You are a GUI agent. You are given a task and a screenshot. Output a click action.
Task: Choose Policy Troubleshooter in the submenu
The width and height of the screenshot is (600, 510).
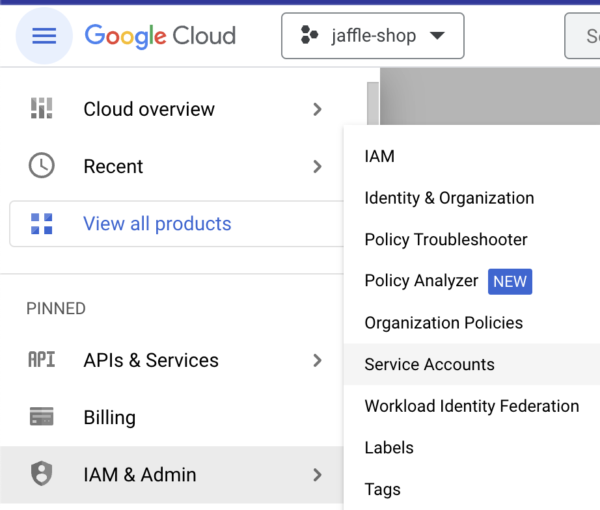click(x=446, y=239)
